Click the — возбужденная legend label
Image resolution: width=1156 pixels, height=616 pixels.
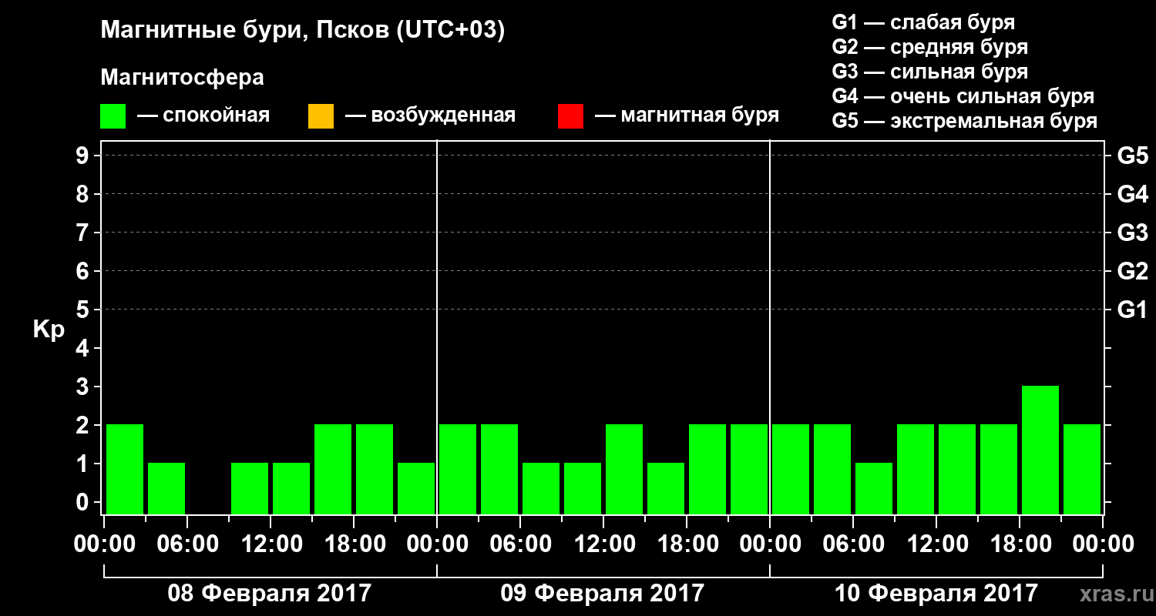(x=430, y=116)
